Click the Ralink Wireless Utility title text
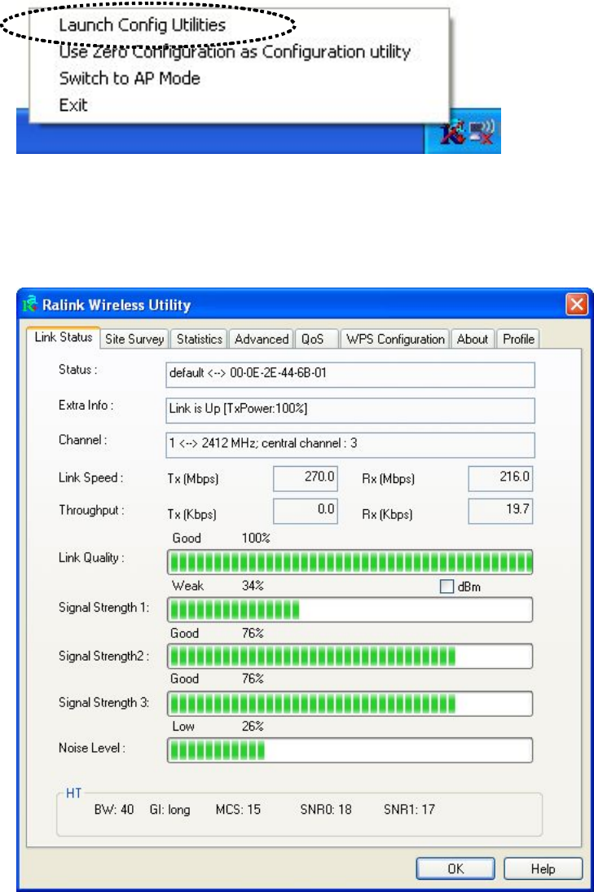Viewport: 594px width, 892px height. point(116,305)
